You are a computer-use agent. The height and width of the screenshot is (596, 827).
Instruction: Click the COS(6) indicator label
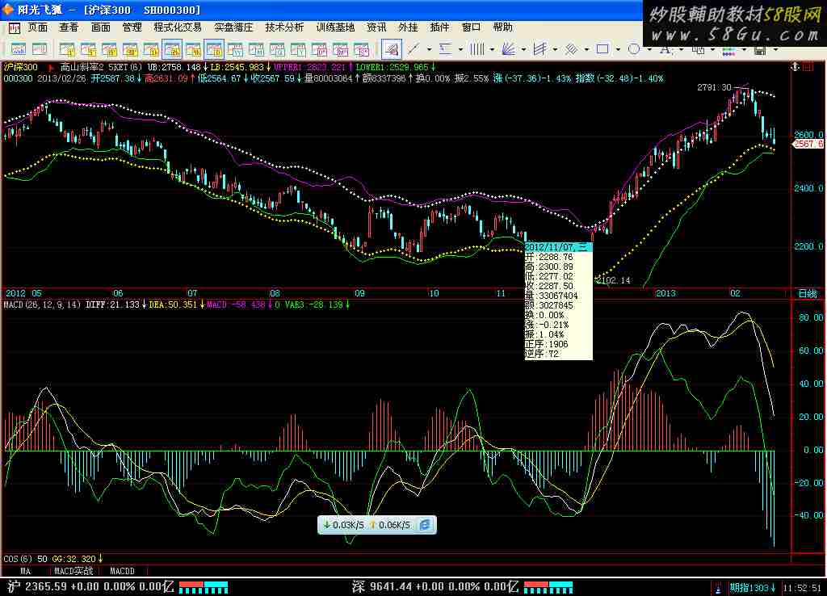tap(19, 559)
